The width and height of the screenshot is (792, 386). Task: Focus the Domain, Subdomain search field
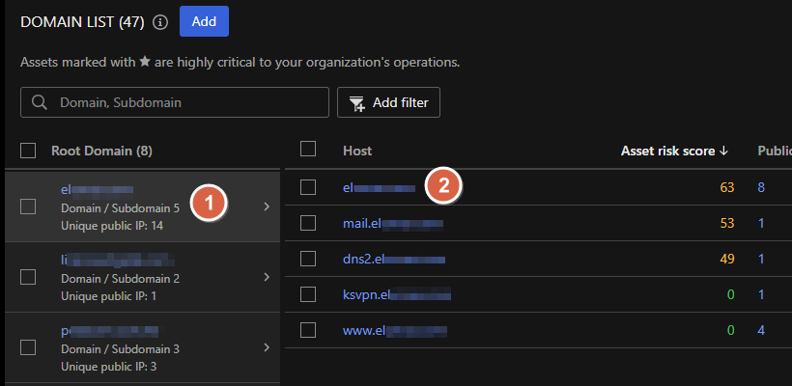click(184, 102)
